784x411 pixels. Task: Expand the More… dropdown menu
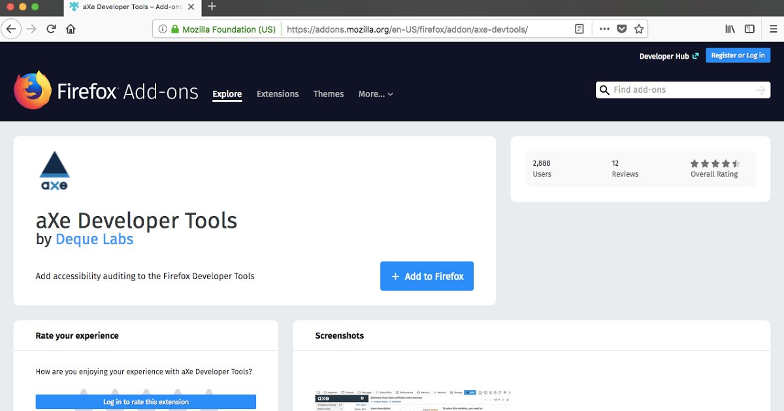point(376,94)
